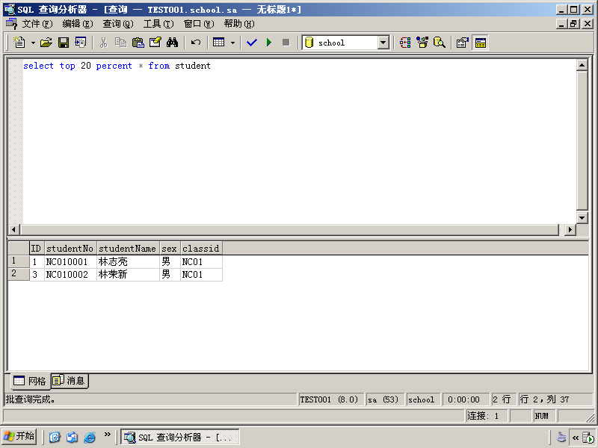Click the mouse-shaped system tray icon

point(561,437)
